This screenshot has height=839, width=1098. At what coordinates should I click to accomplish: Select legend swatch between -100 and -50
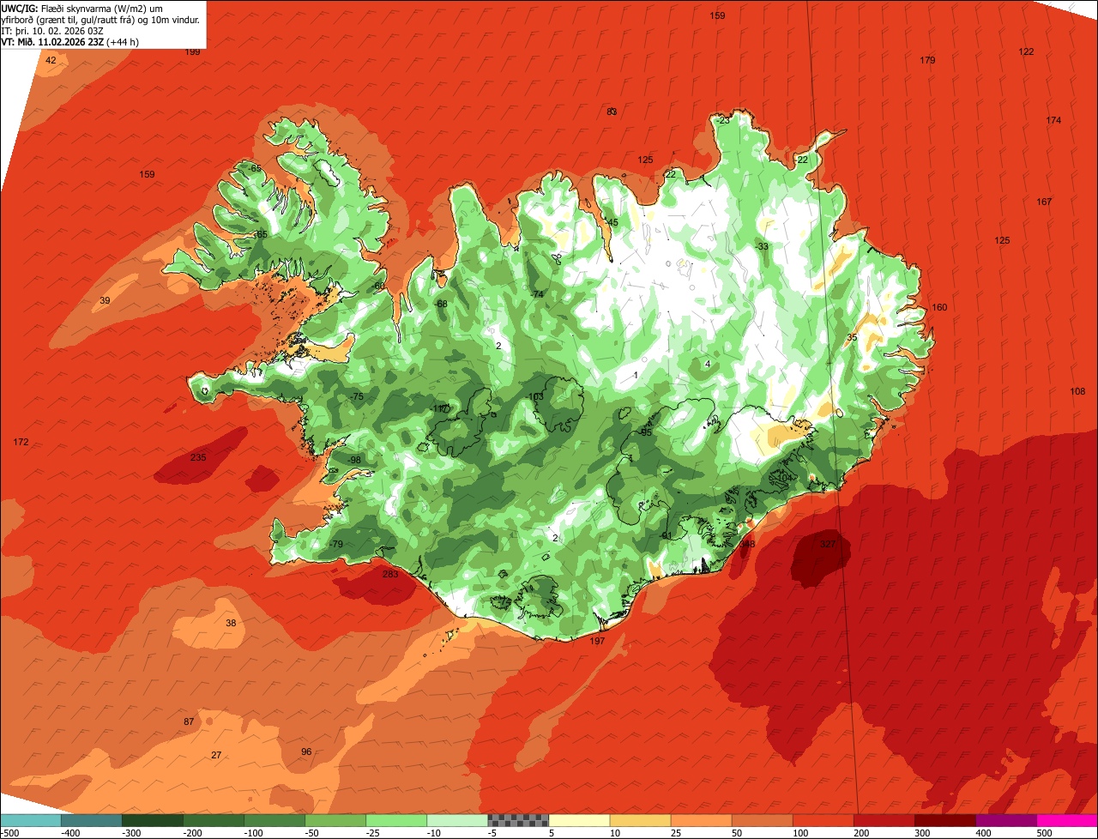pos(274,820)
